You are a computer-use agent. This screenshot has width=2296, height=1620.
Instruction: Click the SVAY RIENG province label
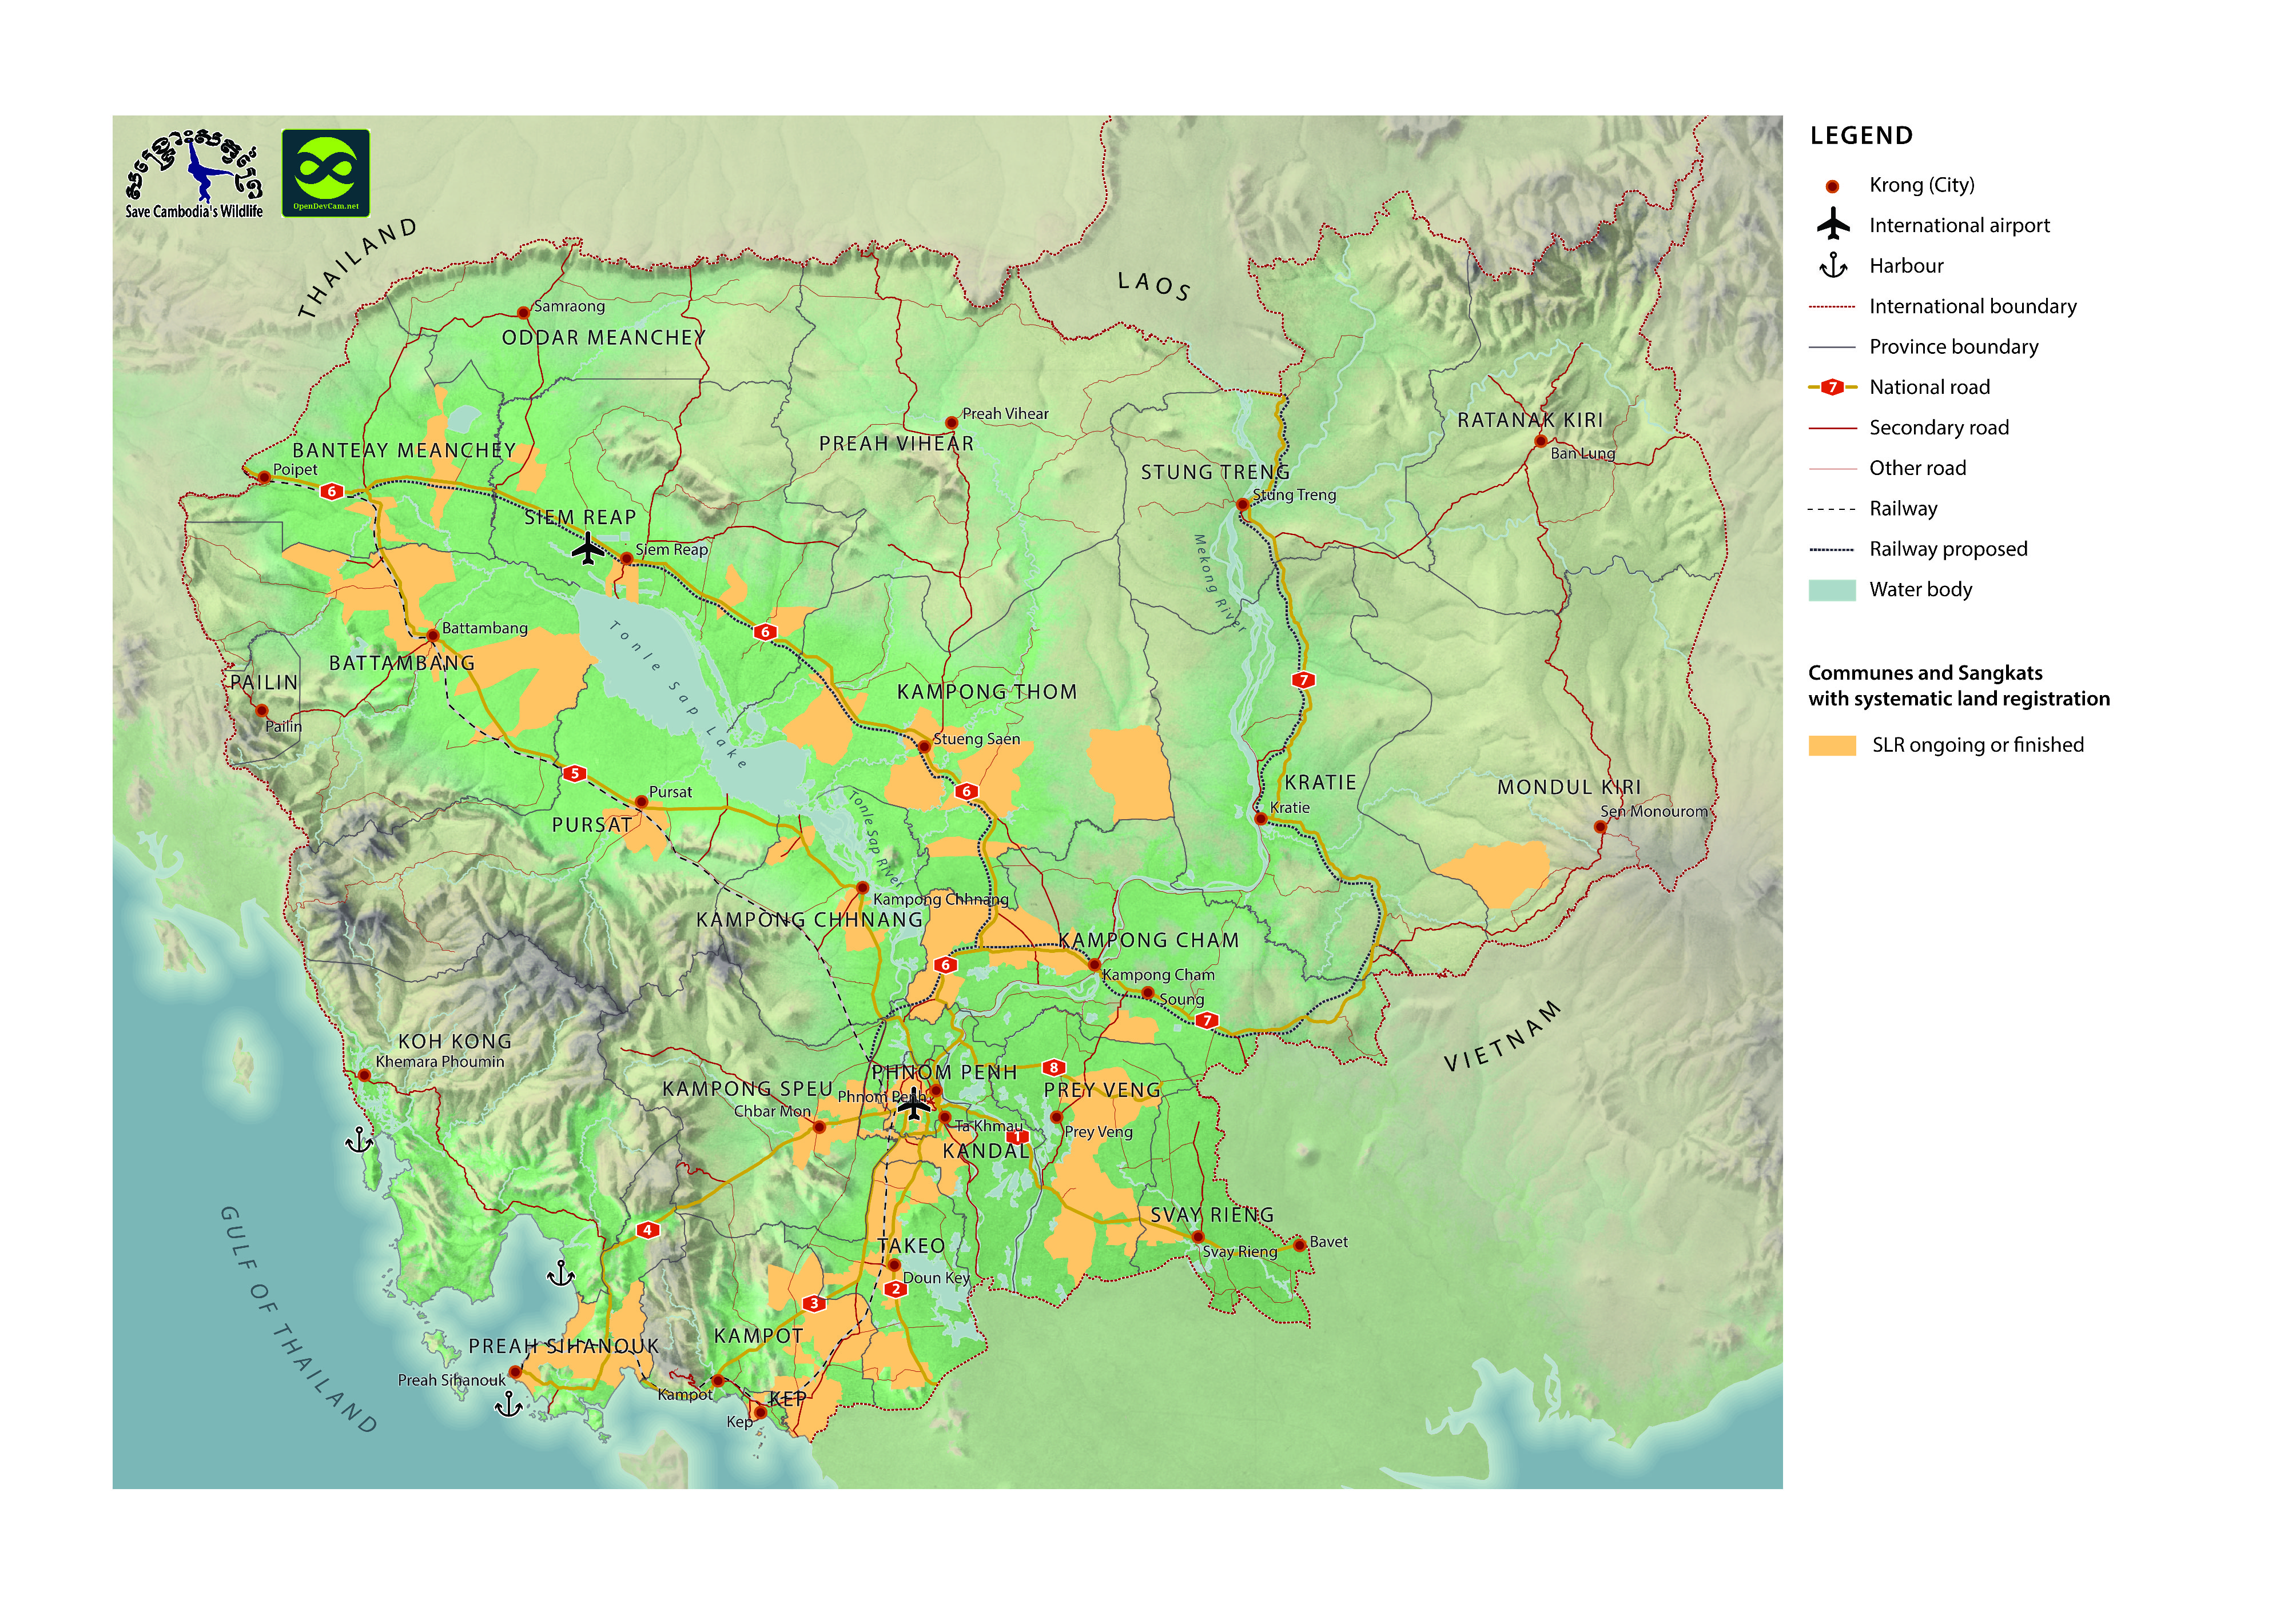click(x=1212, y=1215)
